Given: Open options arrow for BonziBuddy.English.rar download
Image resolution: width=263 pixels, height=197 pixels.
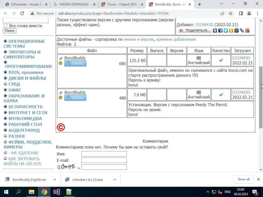Looking at the screenshot, I should coord(54,180).
